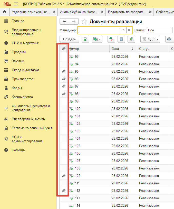Click the Реализовано status of document 107
Image resolution: width=174 pixels, height=209 pixels.
coord(149,161)
